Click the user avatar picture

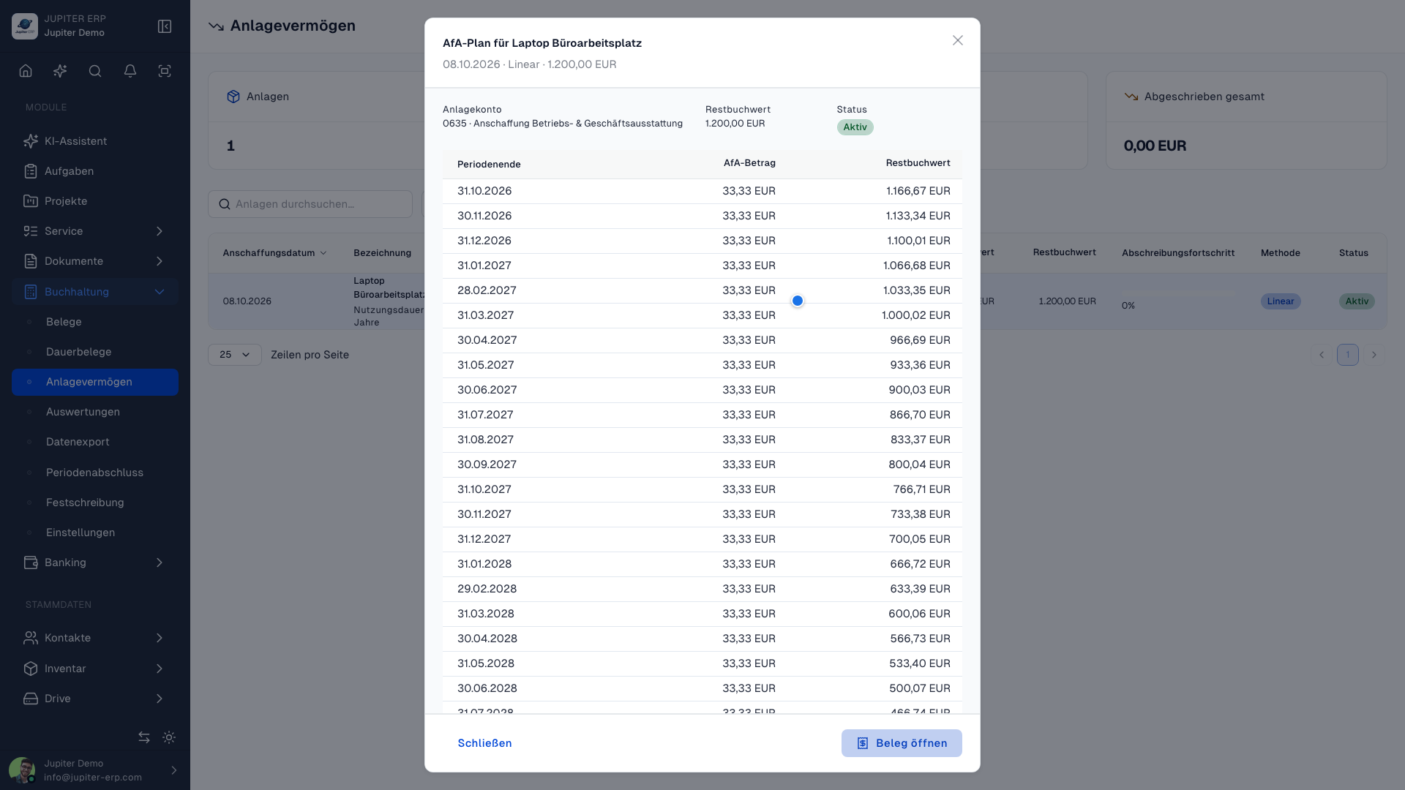point(22,770)
